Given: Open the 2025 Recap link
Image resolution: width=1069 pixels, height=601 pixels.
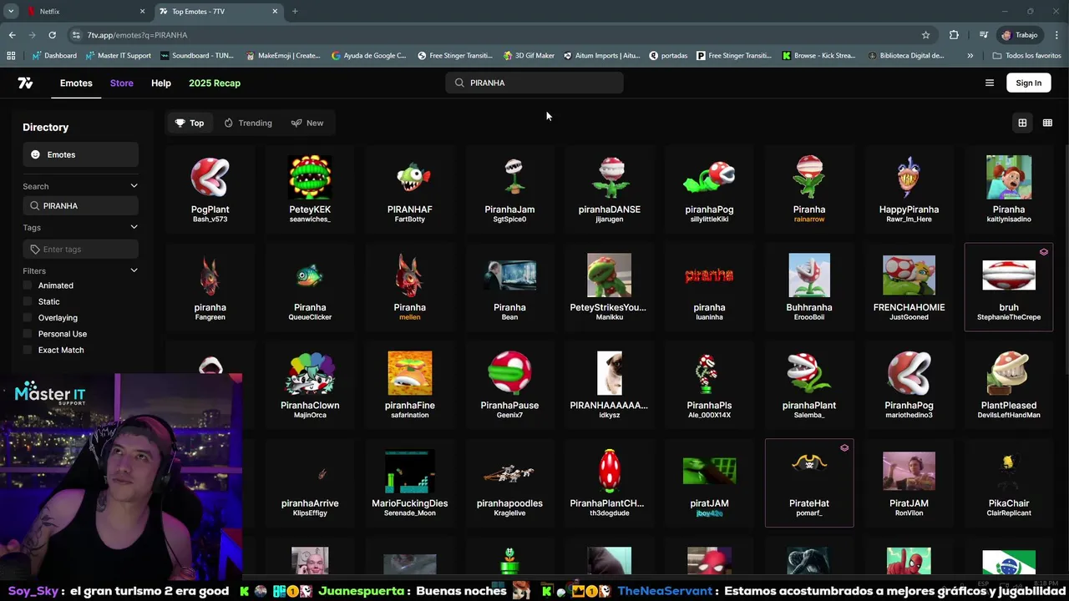Looking at the screenshot, I should (215, 83).
